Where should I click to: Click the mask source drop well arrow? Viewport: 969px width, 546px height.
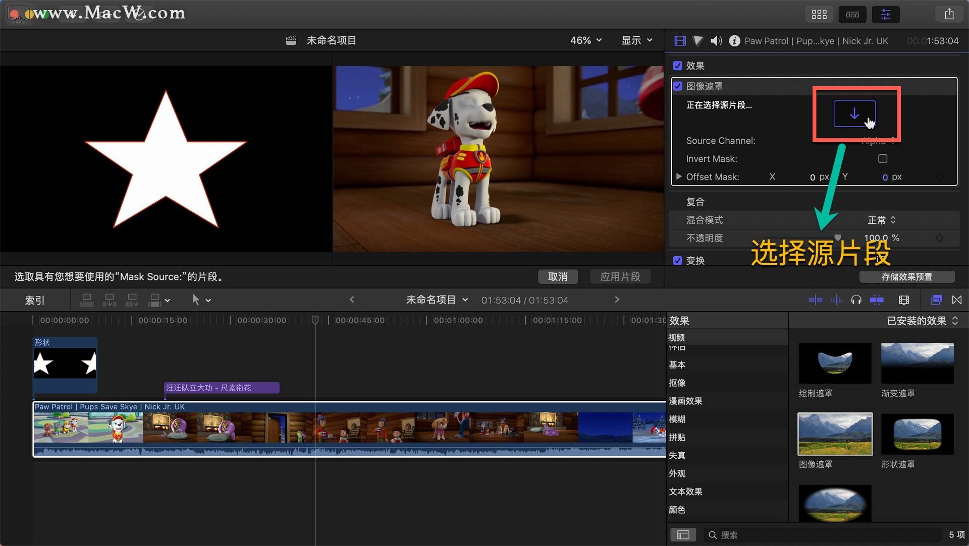point(854,114)
